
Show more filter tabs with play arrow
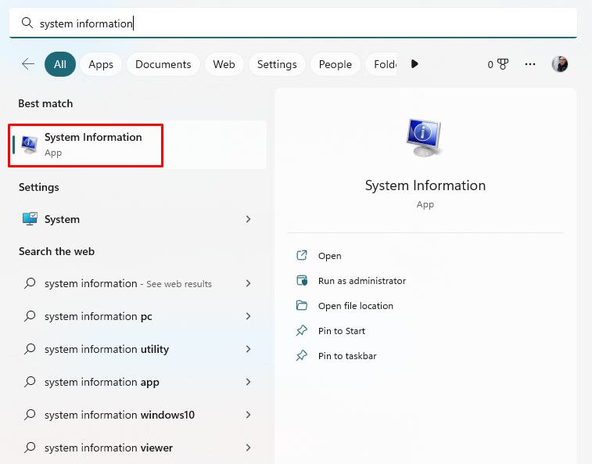coord(414,64)
